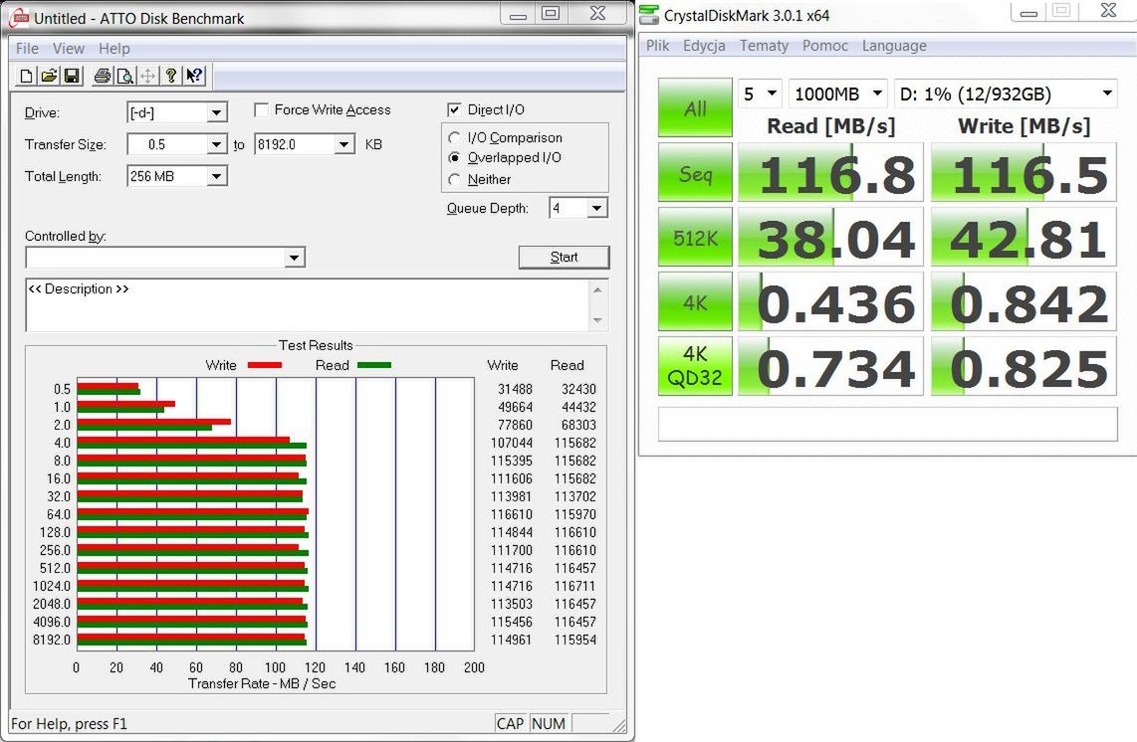Open a file with the folder icon
The width and height of the screenshot is (1137, 742).
click(x=50, y=76)
